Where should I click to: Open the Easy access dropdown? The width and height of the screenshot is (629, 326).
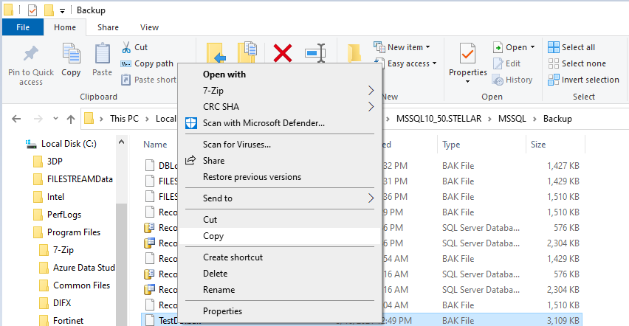click(408, 63)
